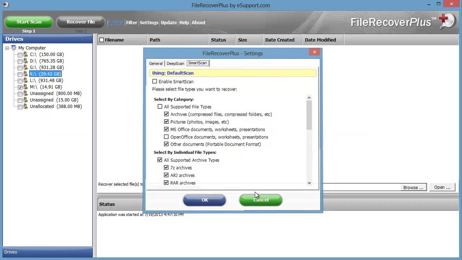Click the Drives bar at panel bottom

click(x=48, y=252)
